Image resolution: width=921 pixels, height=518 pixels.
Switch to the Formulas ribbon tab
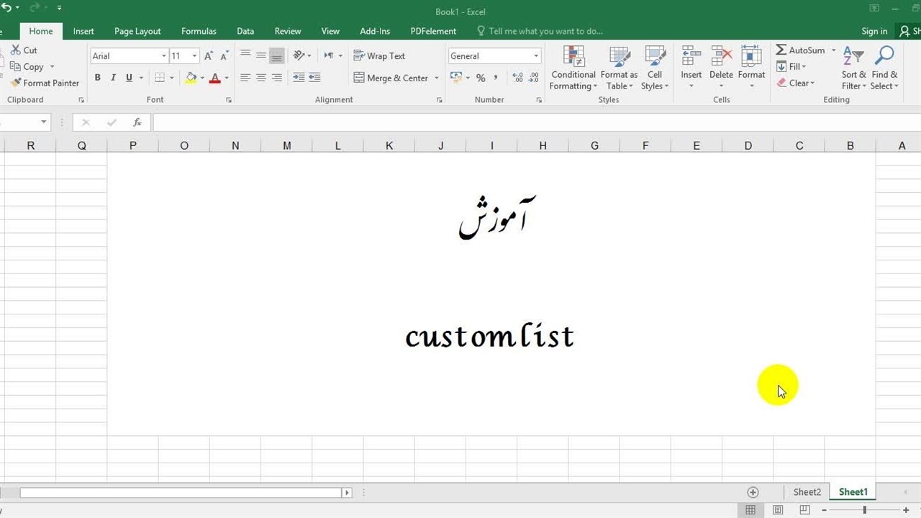coord(199,31)
